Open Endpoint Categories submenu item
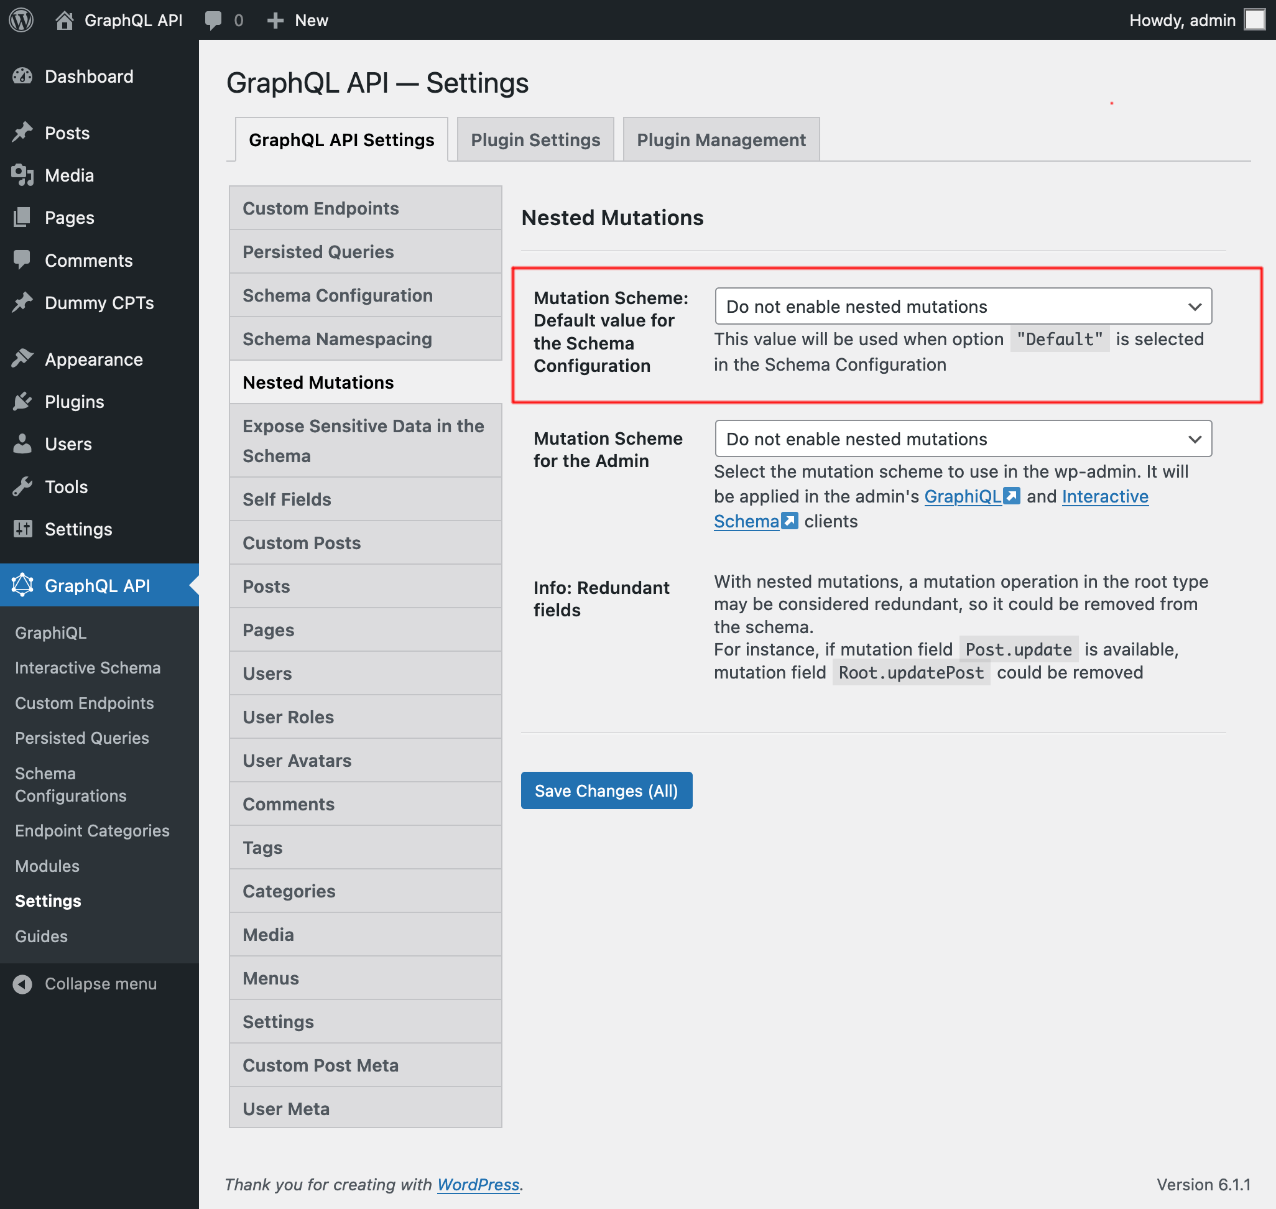This screenshot has height=1209, width=1276. pos(92,831)
